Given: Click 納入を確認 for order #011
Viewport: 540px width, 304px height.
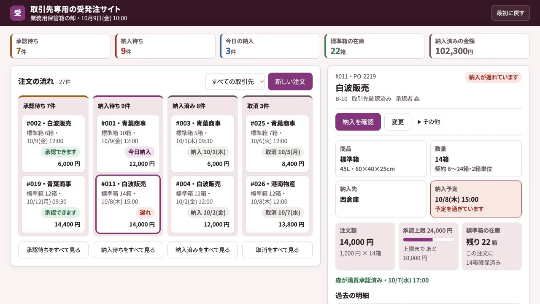Looking at the screenshot, I should pyautogui.click(x=358, y=122).
